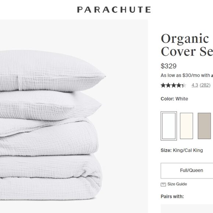Click the Size: King/Cal King label
The width and height of the screenshot is (213, 213).
[182, 150]
